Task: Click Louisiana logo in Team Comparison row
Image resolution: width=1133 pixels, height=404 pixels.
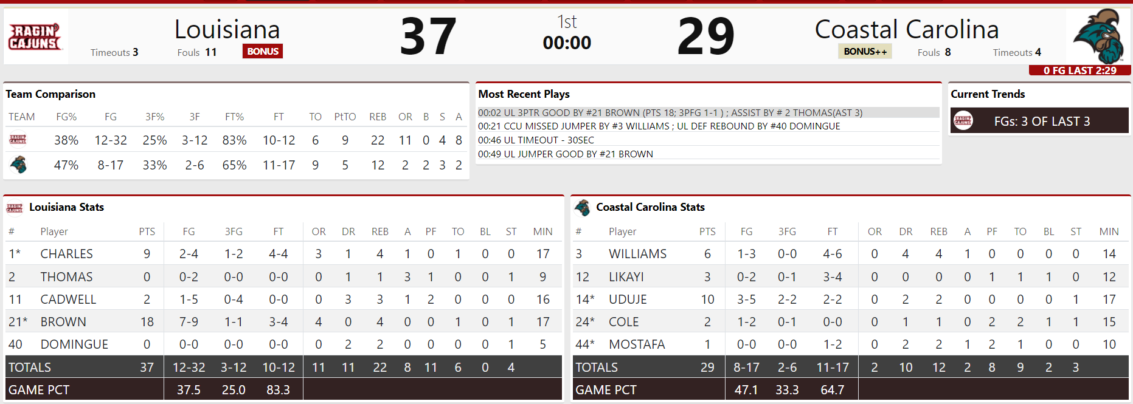Action: [18, 140]
